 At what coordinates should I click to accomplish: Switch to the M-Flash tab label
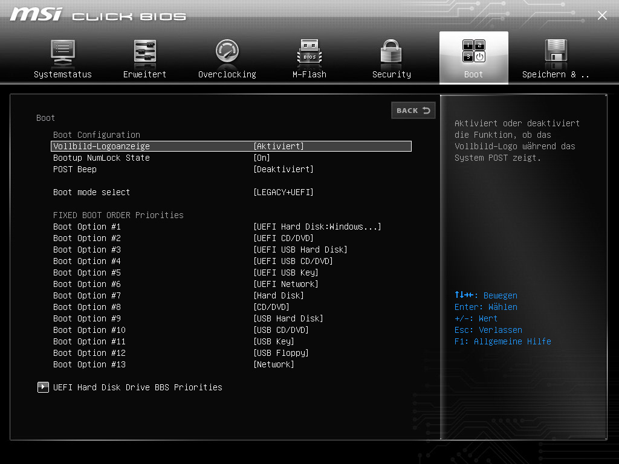(309, 74)
